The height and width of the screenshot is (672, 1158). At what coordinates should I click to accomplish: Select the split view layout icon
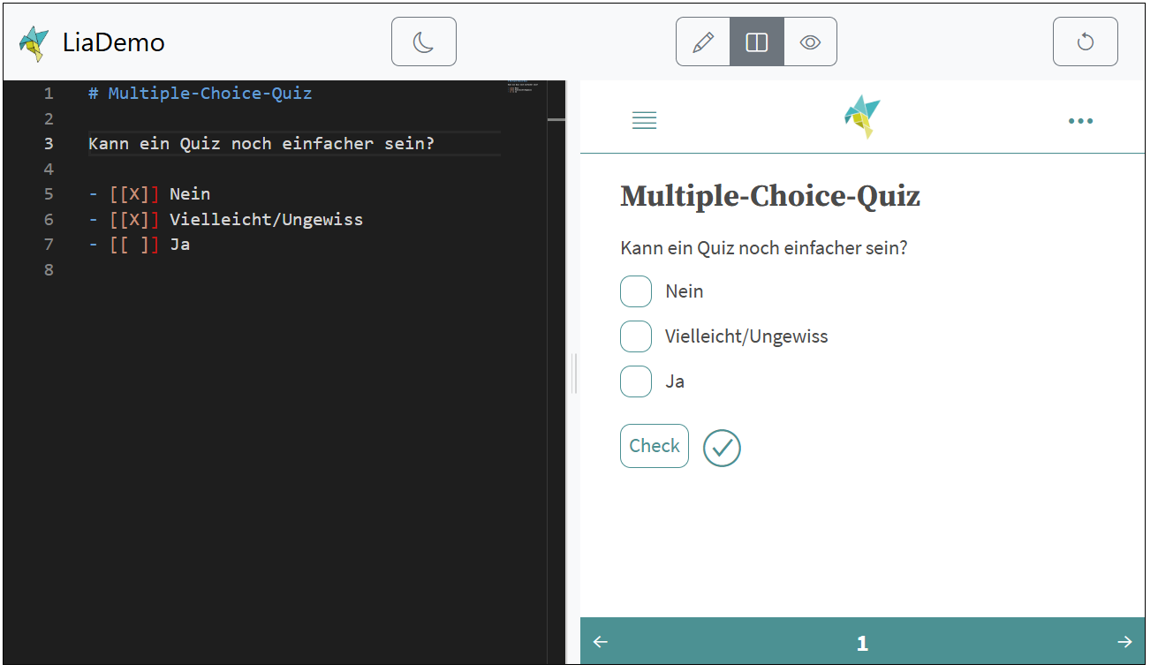point(757,42)
